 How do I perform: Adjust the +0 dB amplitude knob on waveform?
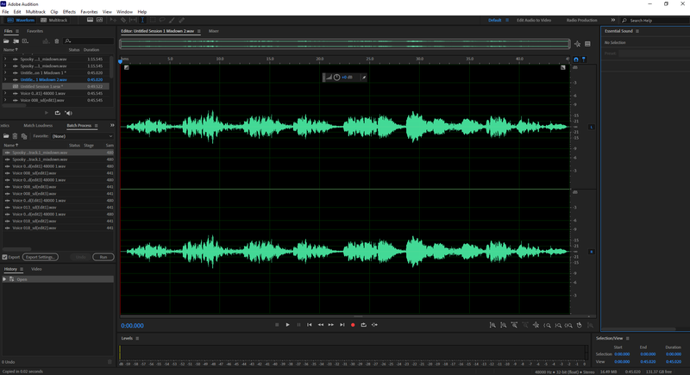coord(336,78)
